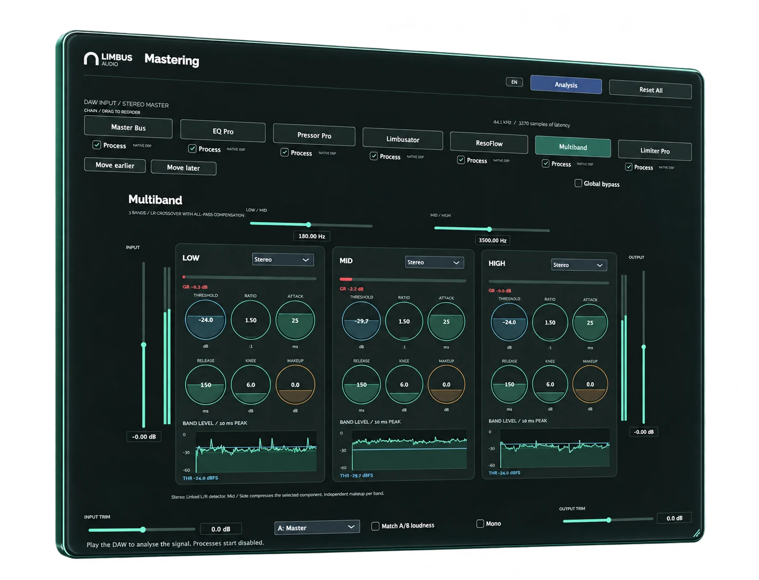This screenshot has height=580, width=759.
Task: Click the Limbus Audio logo
Action: click(x=108, y=59)
